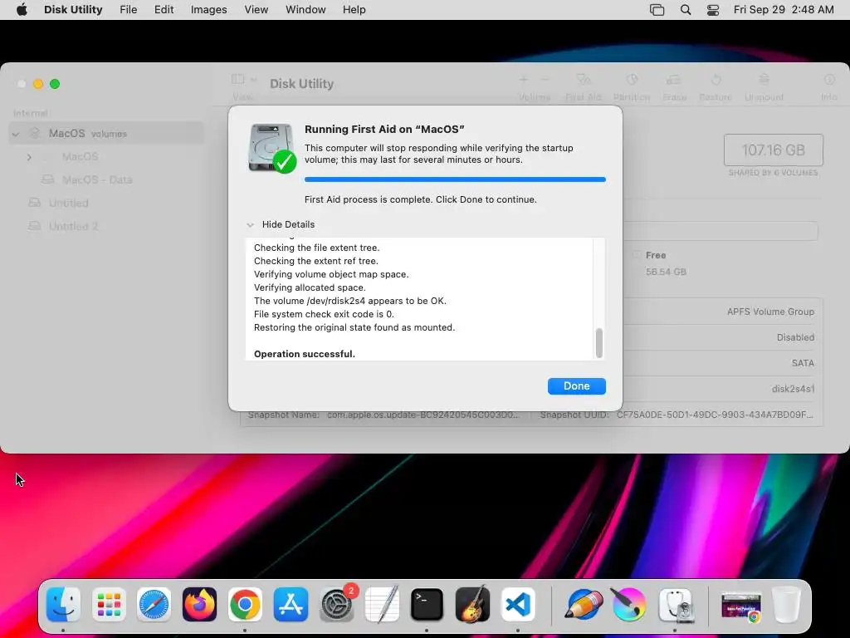Launch Safari from the Dock
This screenshot has width=850, height=638.
[x=154, y=605]
